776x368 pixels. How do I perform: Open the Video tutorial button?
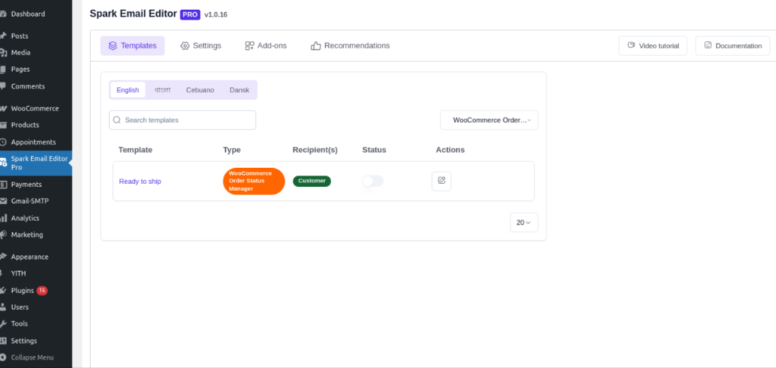652,45
